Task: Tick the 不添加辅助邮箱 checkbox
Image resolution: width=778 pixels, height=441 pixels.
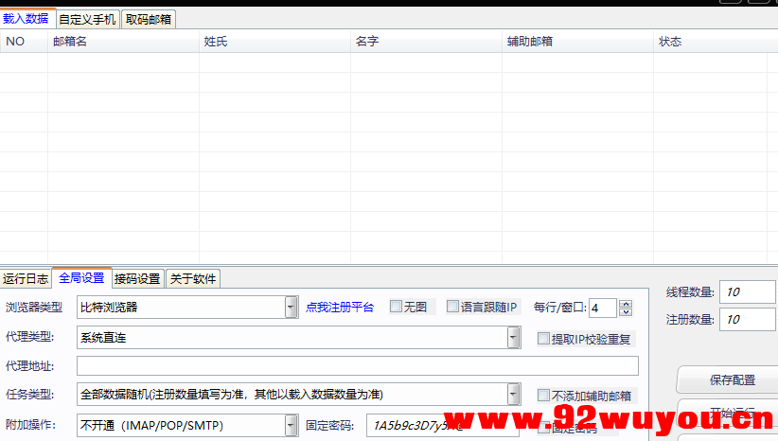Action: [543, 396]
